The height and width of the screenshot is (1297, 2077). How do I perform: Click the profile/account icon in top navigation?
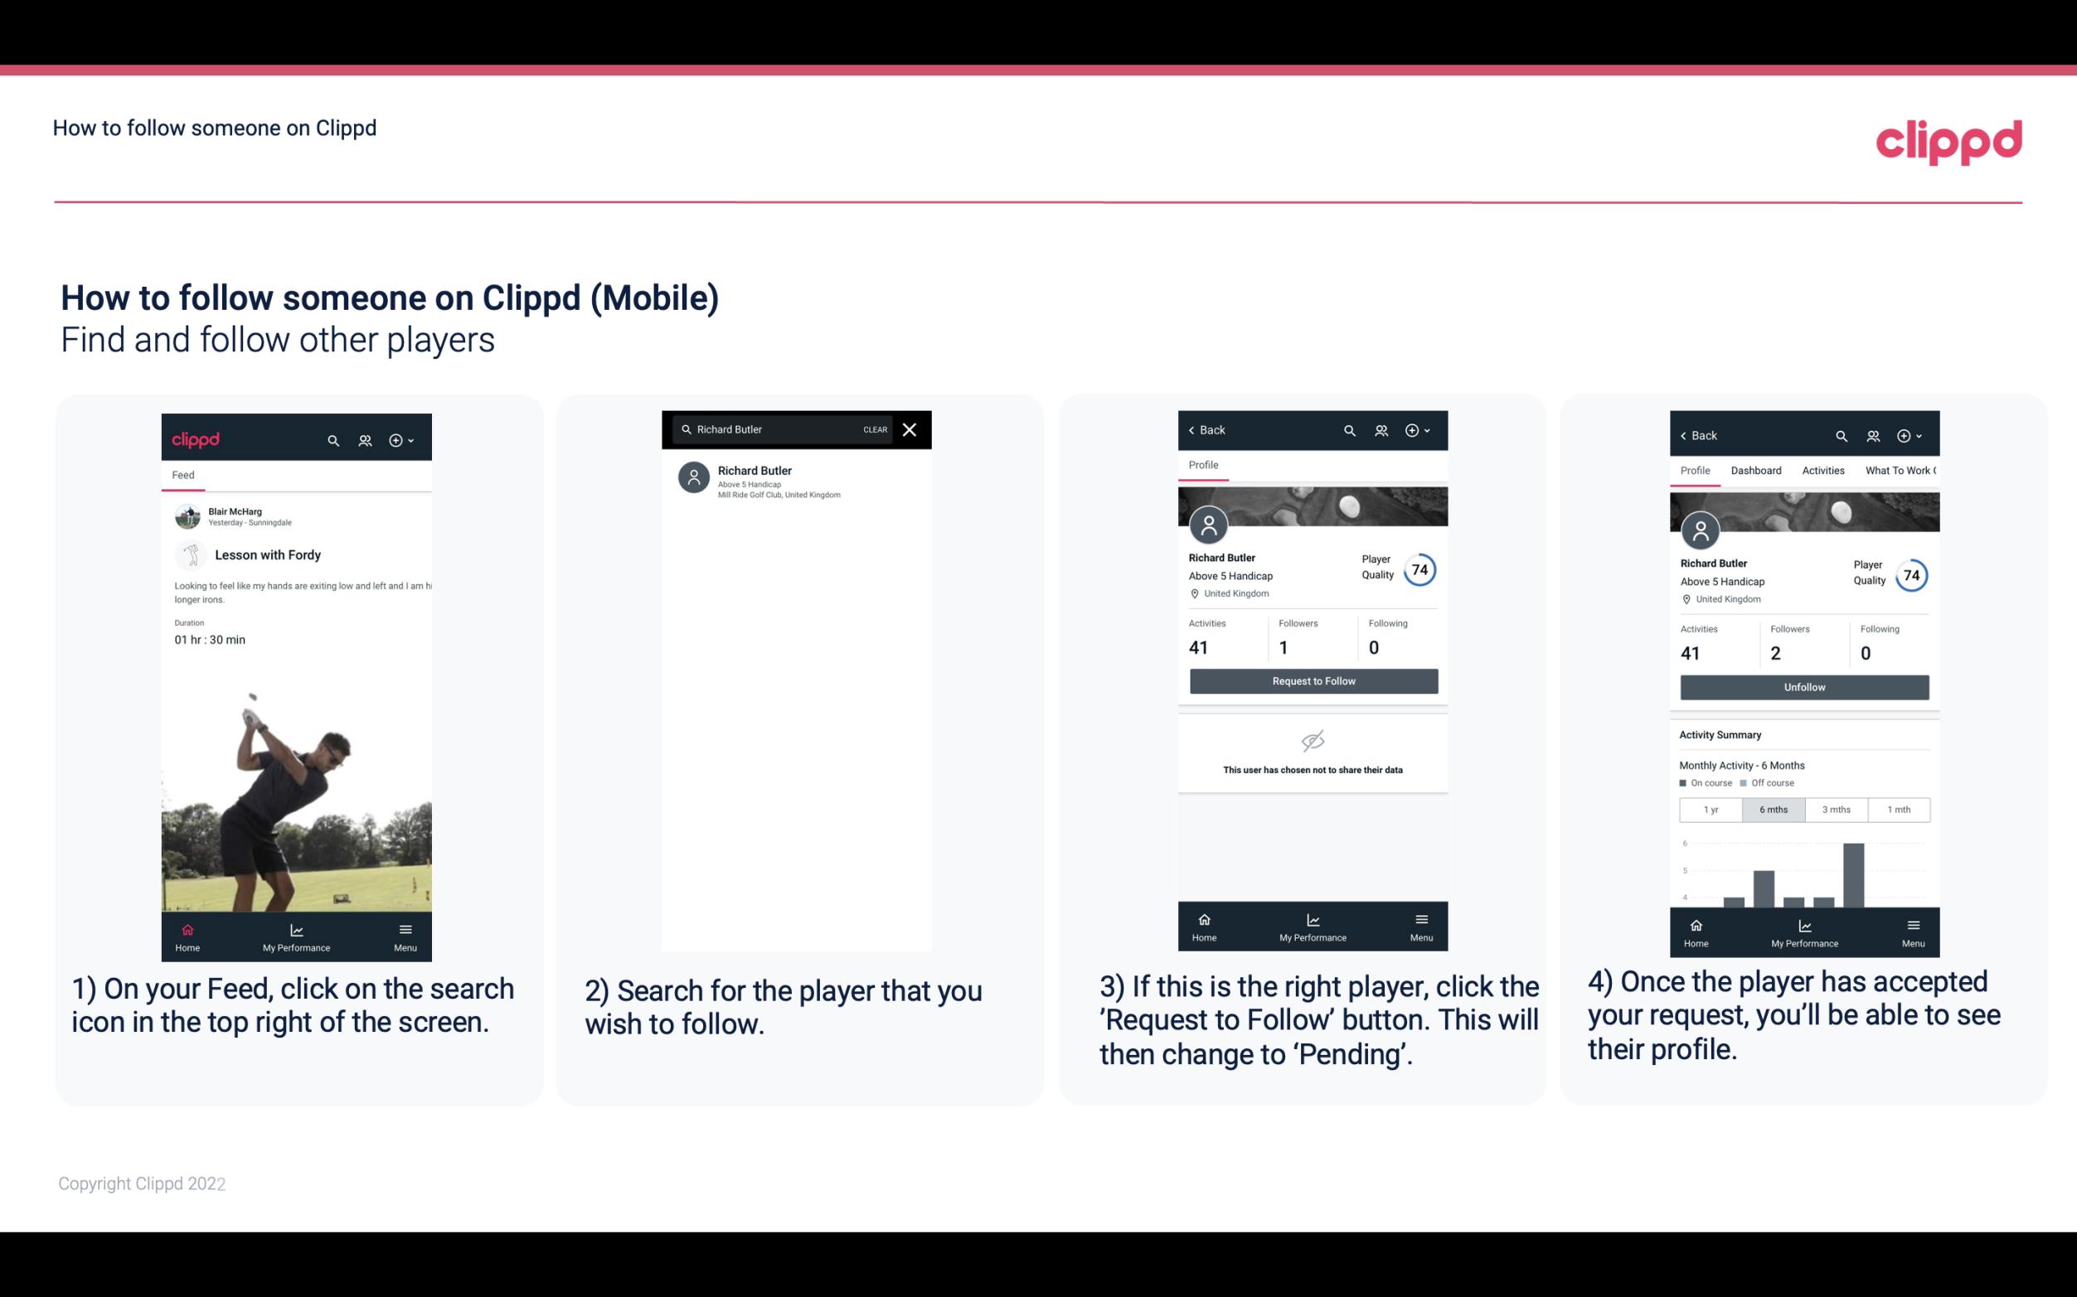[x=363, y=439]
